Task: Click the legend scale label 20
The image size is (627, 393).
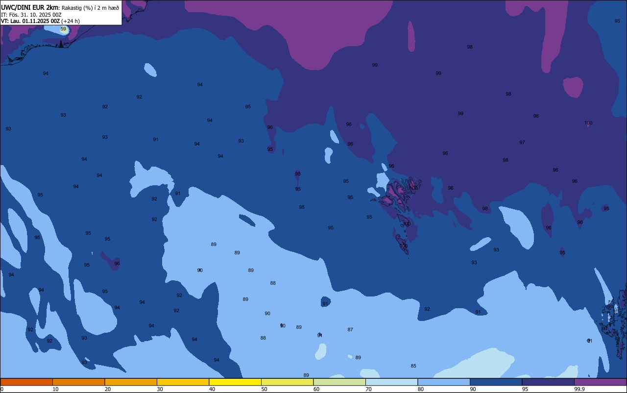Action: click(x=108, y=389)
